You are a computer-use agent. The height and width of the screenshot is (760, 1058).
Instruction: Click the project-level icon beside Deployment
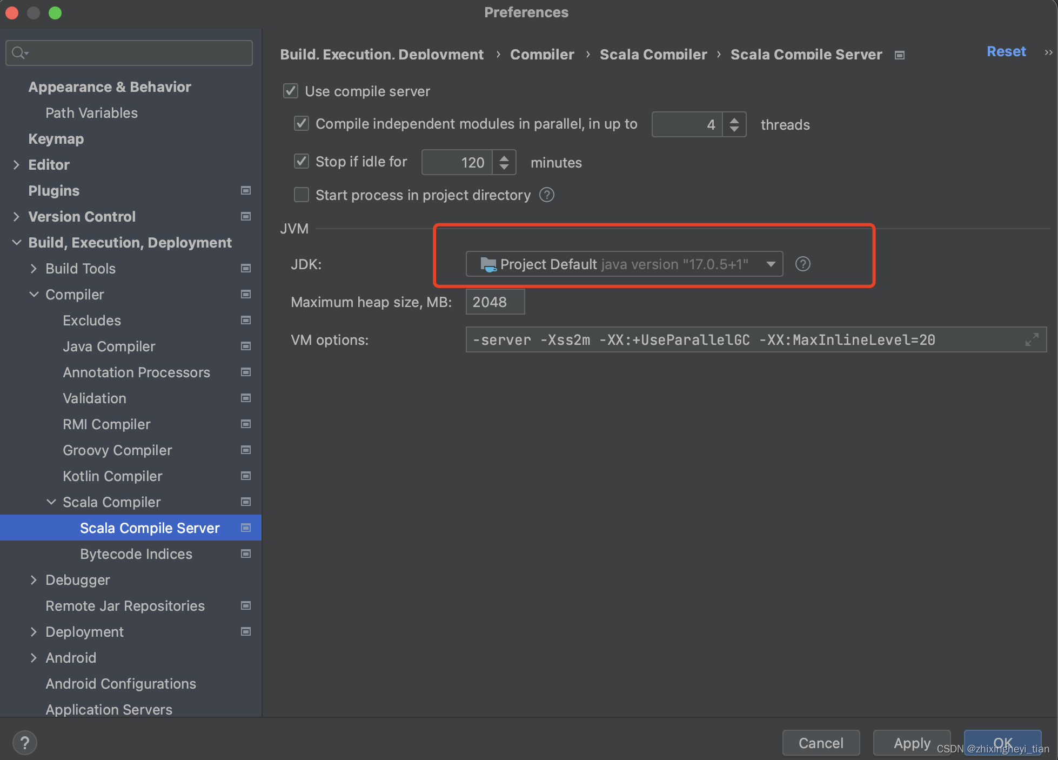246,631
